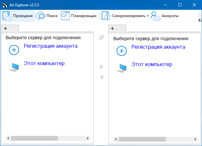The width and height of the screenshot is (202, 146).
Task: Open the Поиск search tool
Action: pyautogui.click(x=46, y=16)
